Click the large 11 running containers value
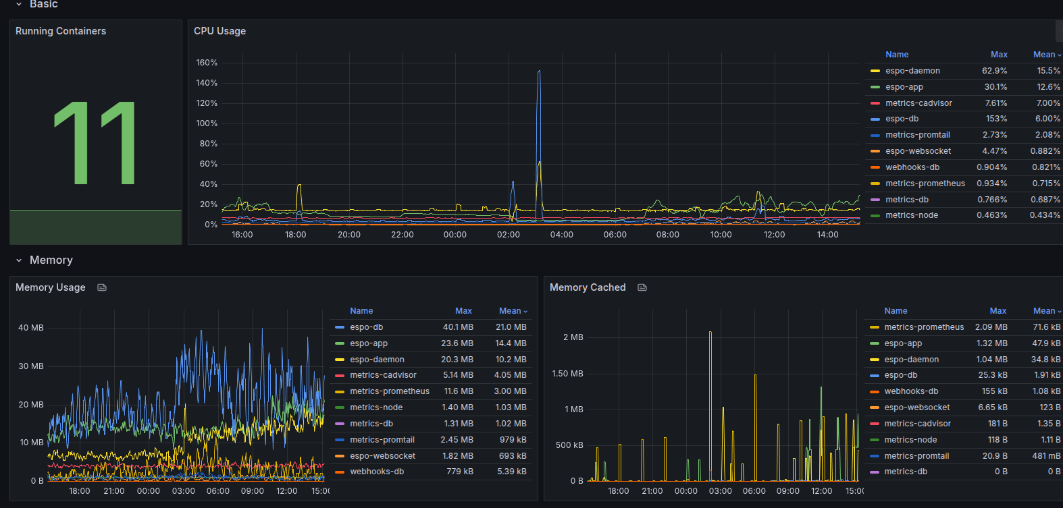Viewport: 1063px width, 508px height. click(x=95, y=143)
